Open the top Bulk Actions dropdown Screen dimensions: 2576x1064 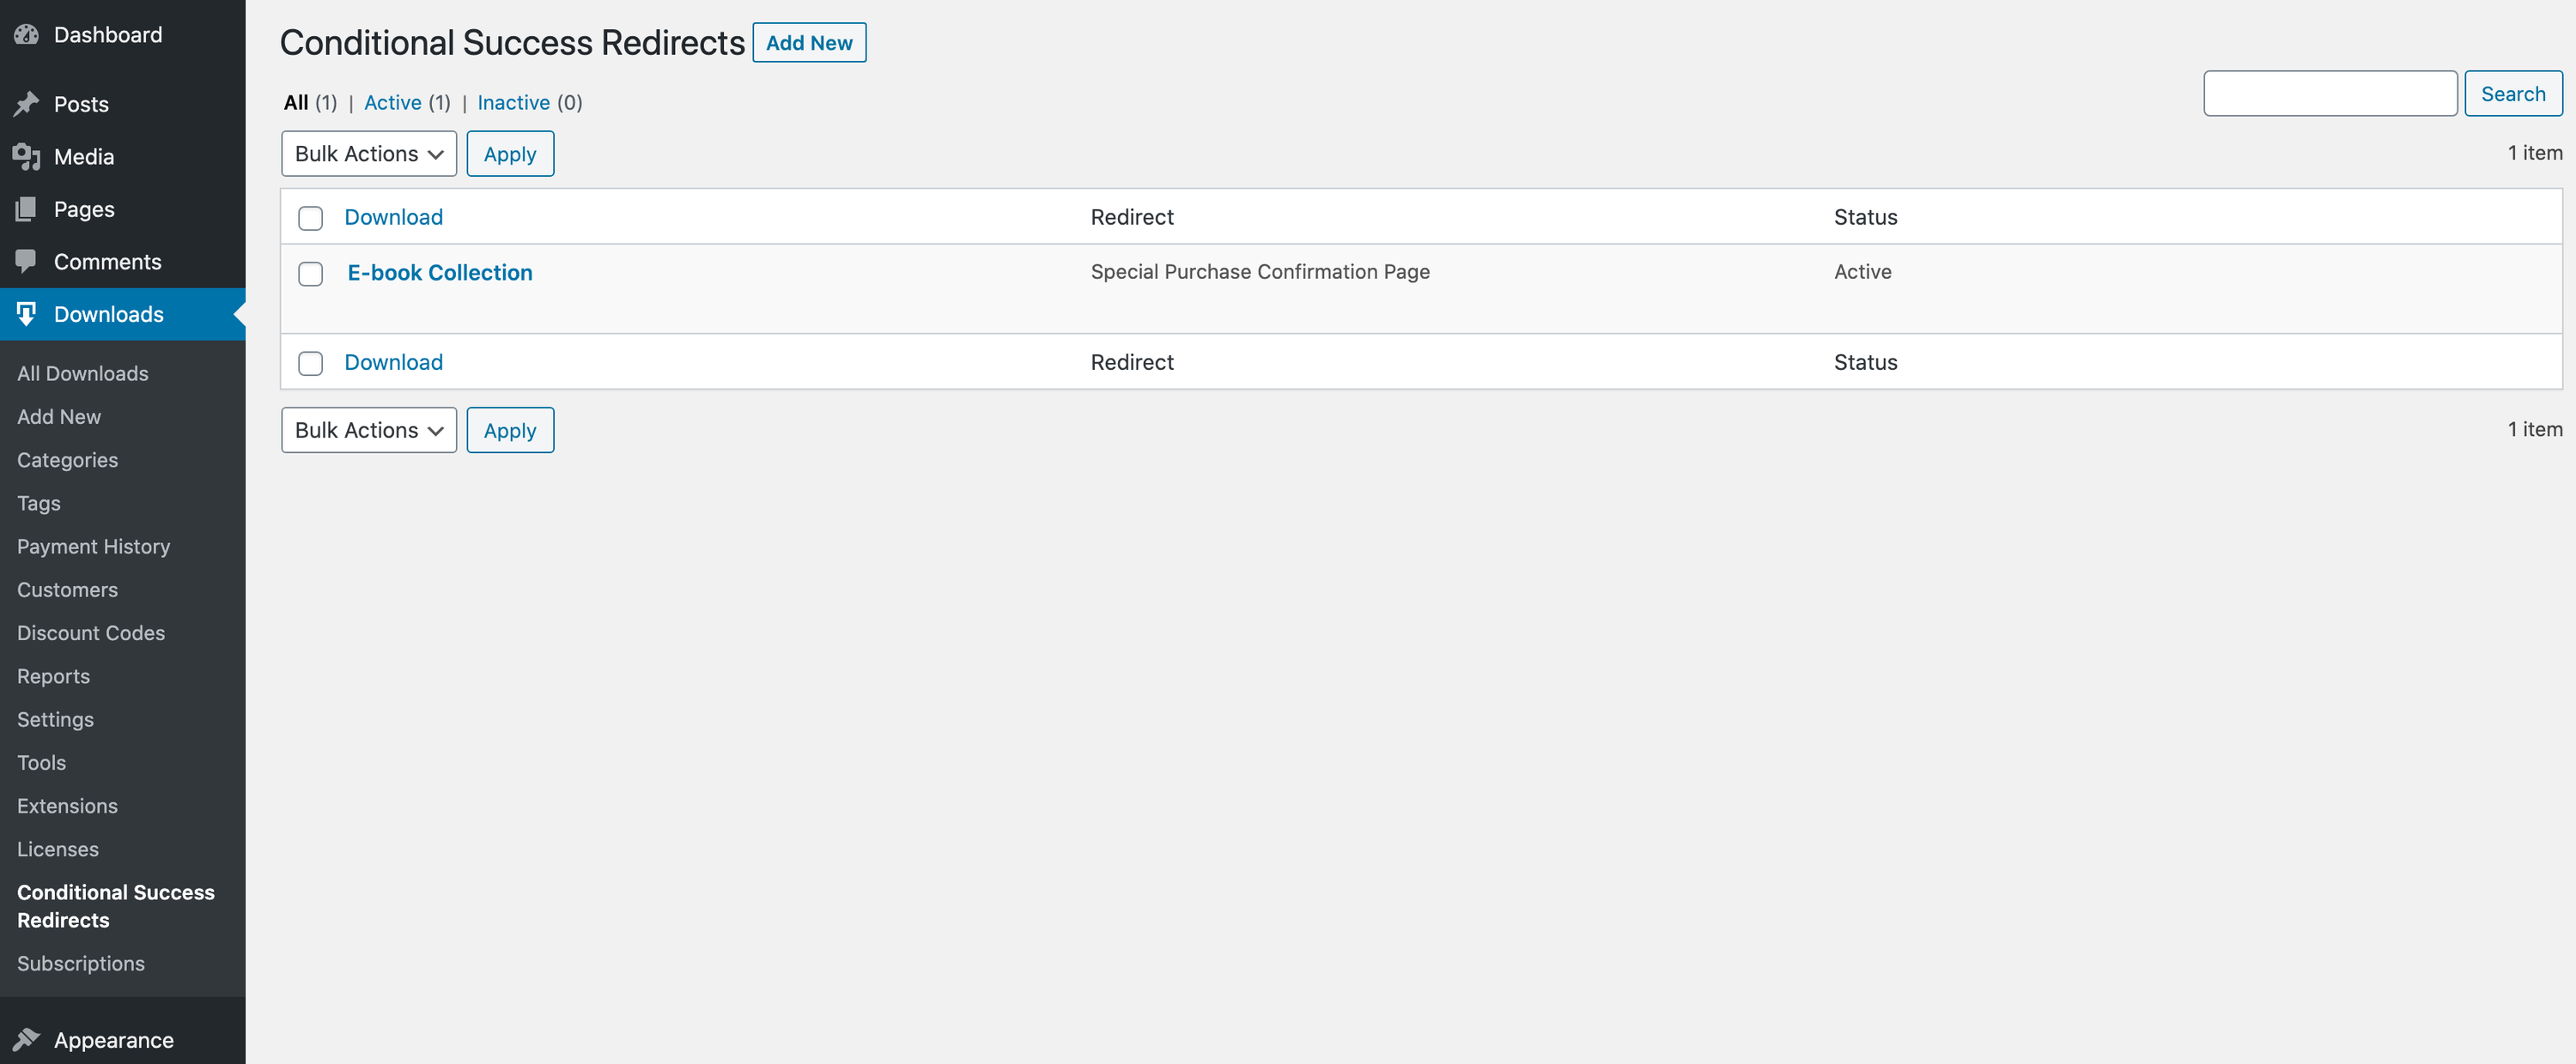(368, 154)
